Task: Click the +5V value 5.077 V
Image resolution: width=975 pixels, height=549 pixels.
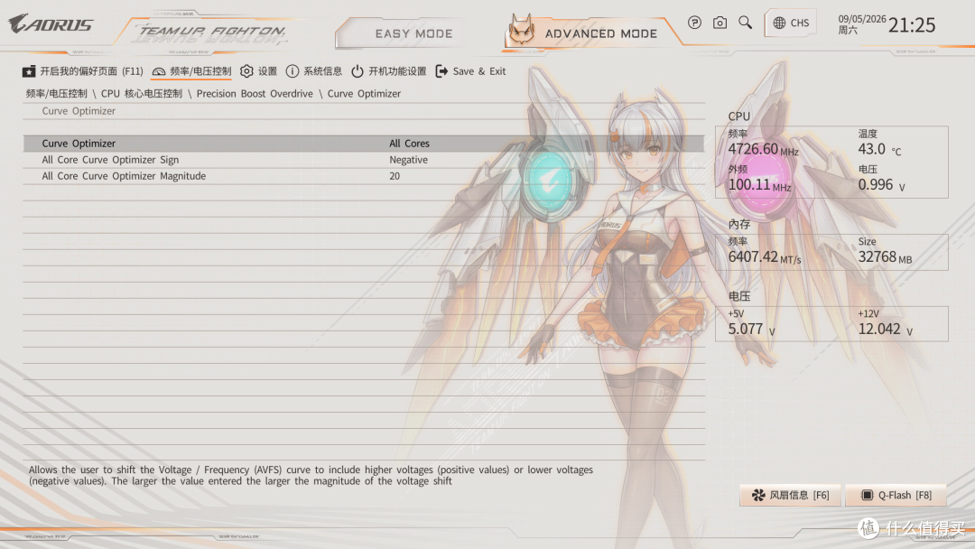Action: point(751,329)
